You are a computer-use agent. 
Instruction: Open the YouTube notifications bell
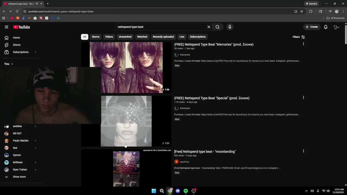pos(326,27)
